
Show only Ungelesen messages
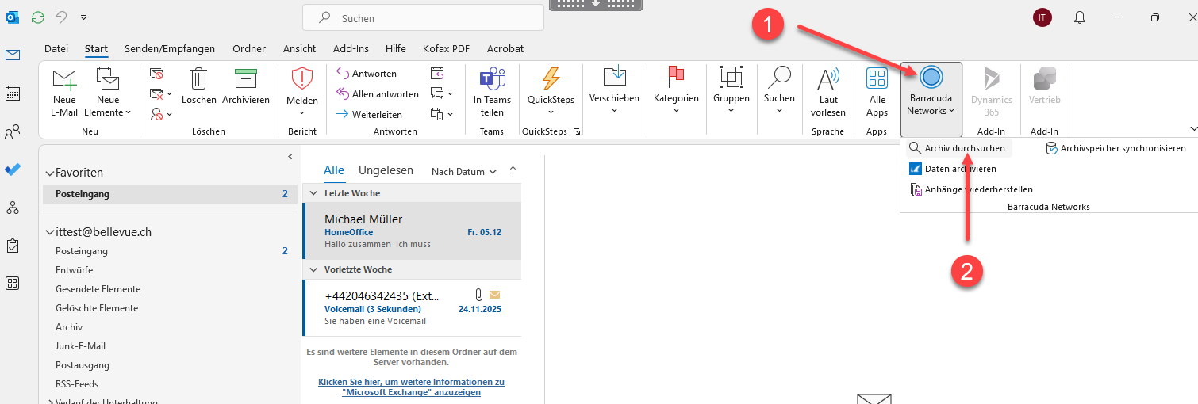[386, 170]
